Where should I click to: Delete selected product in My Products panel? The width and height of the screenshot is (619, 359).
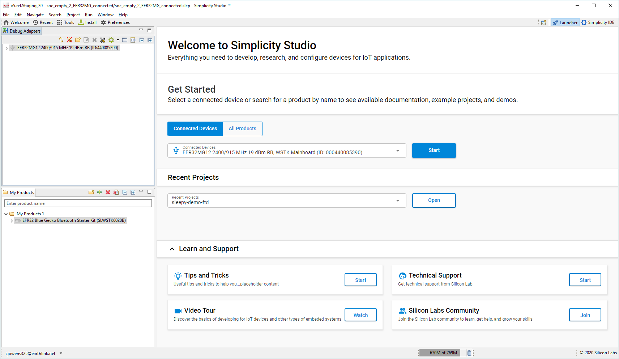click(x=108, y=192)
